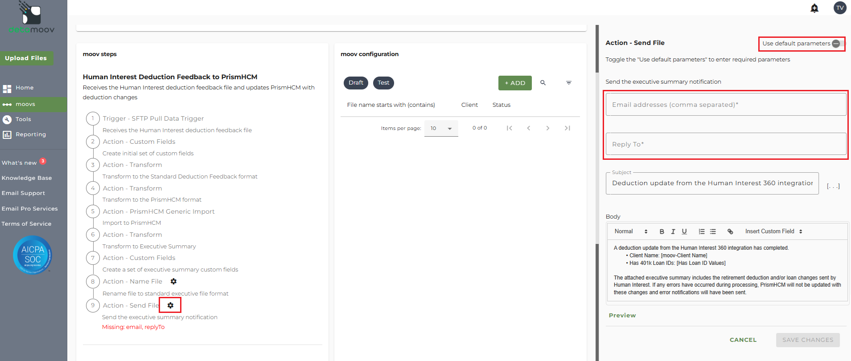The image size is (851, 361).
Task: Insert a numbered list in Body
Action: coord(702,231)
